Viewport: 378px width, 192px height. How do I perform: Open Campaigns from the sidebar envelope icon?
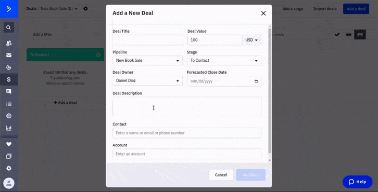point(9,56)
